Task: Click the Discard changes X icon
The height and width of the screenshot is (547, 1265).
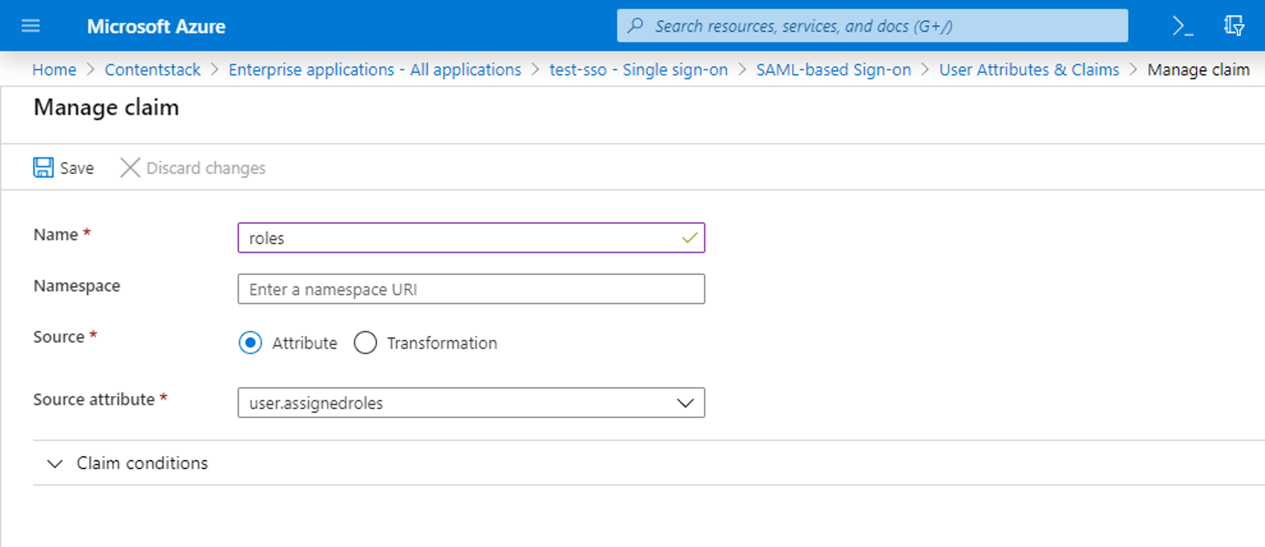Action: (x=130, y=167)
